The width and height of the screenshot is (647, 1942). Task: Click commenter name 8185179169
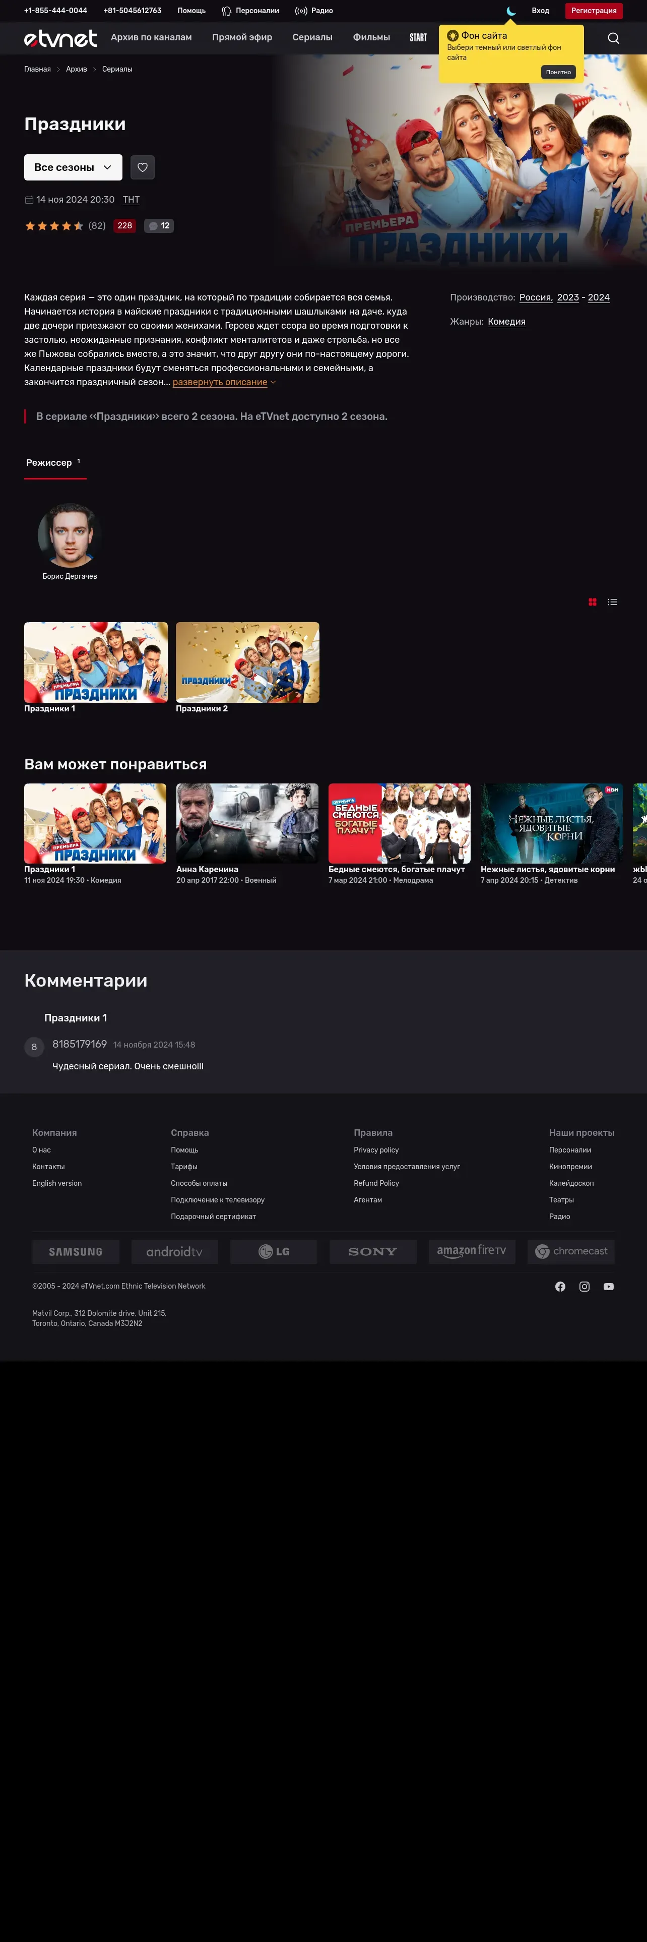click(x=79, y=1044)
